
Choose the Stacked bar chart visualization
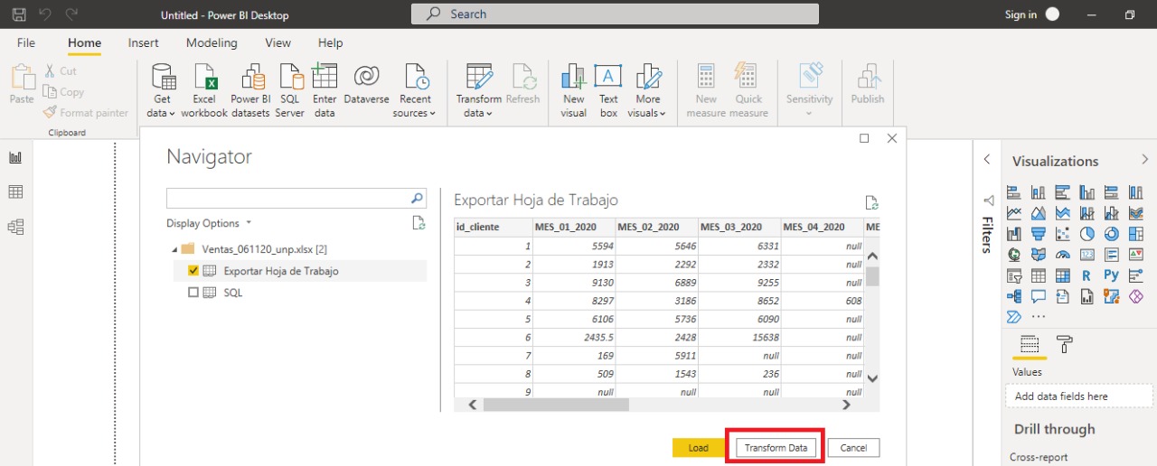(1014, 192)
